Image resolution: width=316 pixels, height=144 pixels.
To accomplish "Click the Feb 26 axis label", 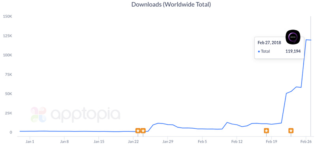I will pos(306,141).
